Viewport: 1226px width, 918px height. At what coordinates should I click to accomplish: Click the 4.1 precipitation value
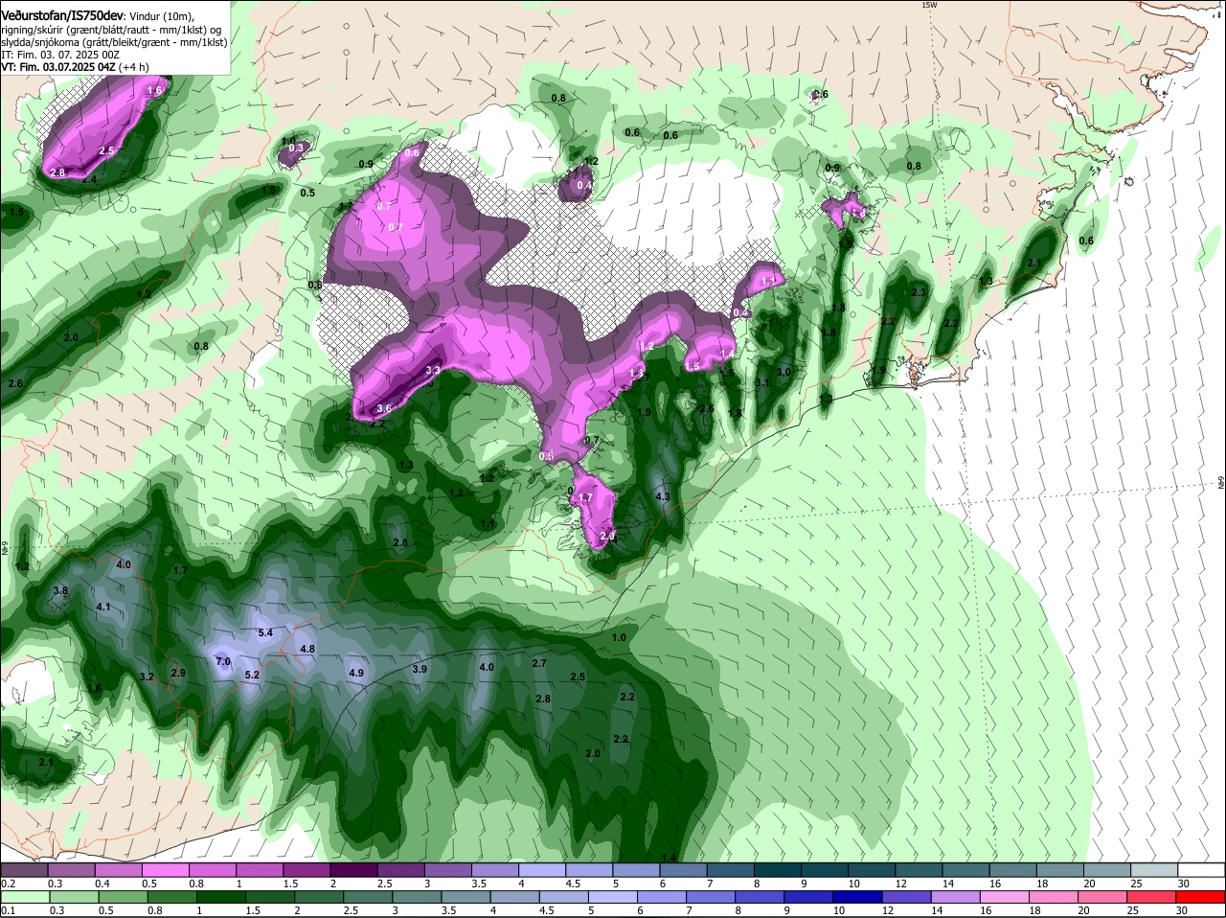click(x=103, y=607)
